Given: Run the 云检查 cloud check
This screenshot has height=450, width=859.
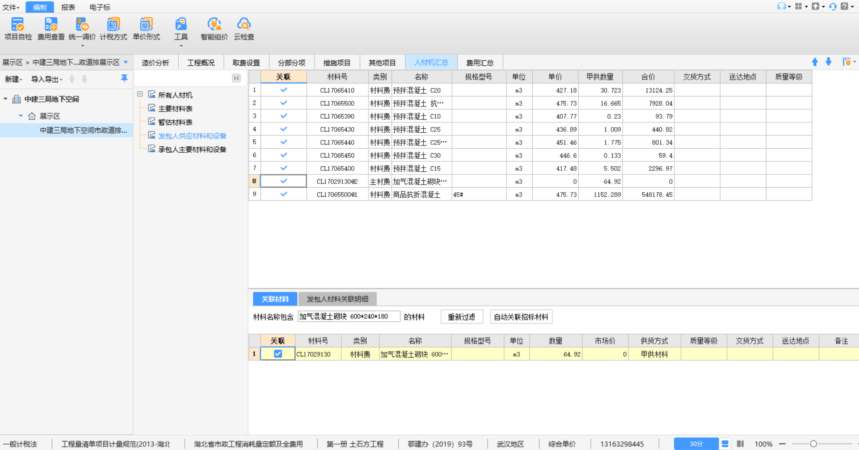Looking at the screenshot, I should [x=244, y=29].
